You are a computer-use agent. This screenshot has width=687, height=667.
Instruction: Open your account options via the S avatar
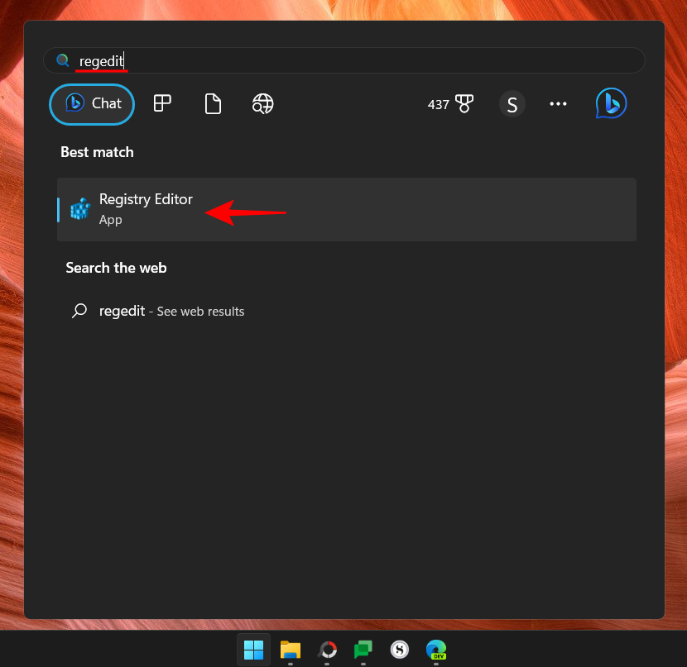(512, 103)
